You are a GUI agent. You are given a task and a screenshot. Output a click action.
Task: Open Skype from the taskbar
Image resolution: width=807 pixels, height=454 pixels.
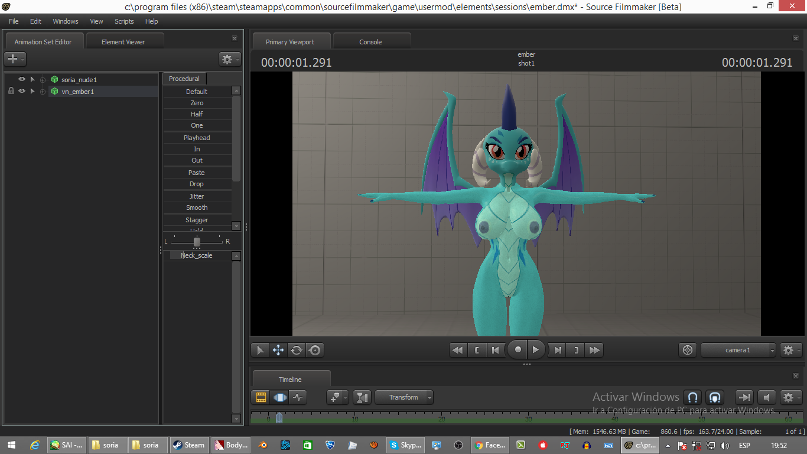click(x=405, y=445)
